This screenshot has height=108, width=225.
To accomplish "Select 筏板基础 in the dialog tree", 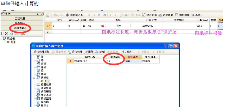I will 44,99.
